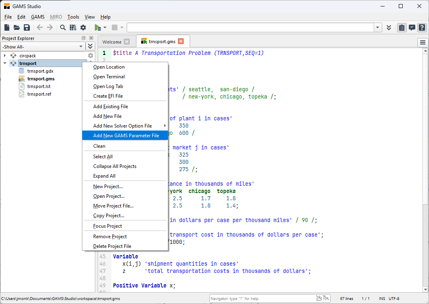Switch to the Welcome tab
This screenshot has width=429, height=304.
(112, 42)
